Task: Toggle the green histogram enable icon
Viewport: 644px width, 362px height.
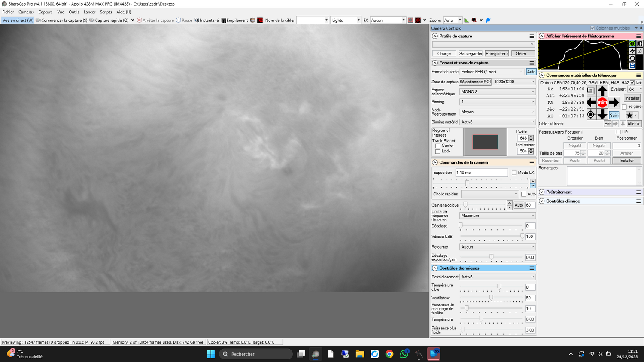Action: click(632, 44)
